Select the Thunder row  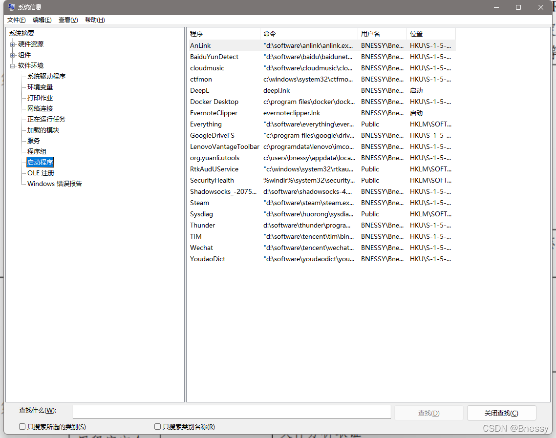321,225
